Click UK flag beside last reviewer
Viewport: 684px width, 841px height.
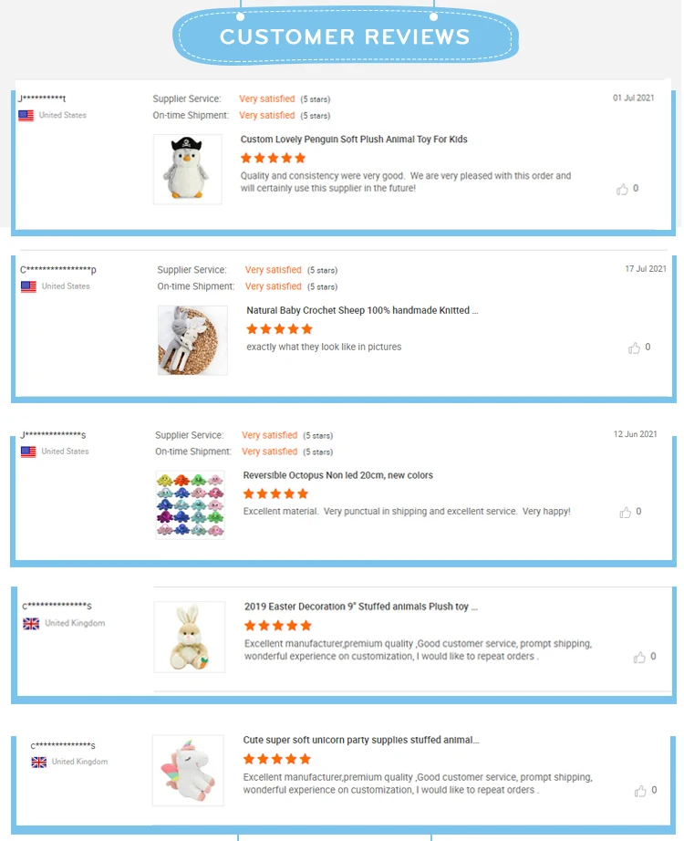click(x=39, y=762)
